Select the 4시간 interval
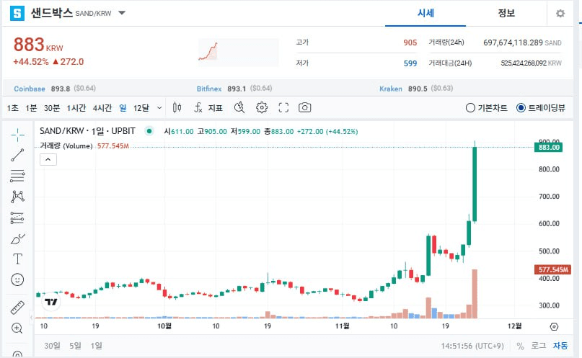The width and height of the screenshot is (582, 358). [x=102, y=108]
